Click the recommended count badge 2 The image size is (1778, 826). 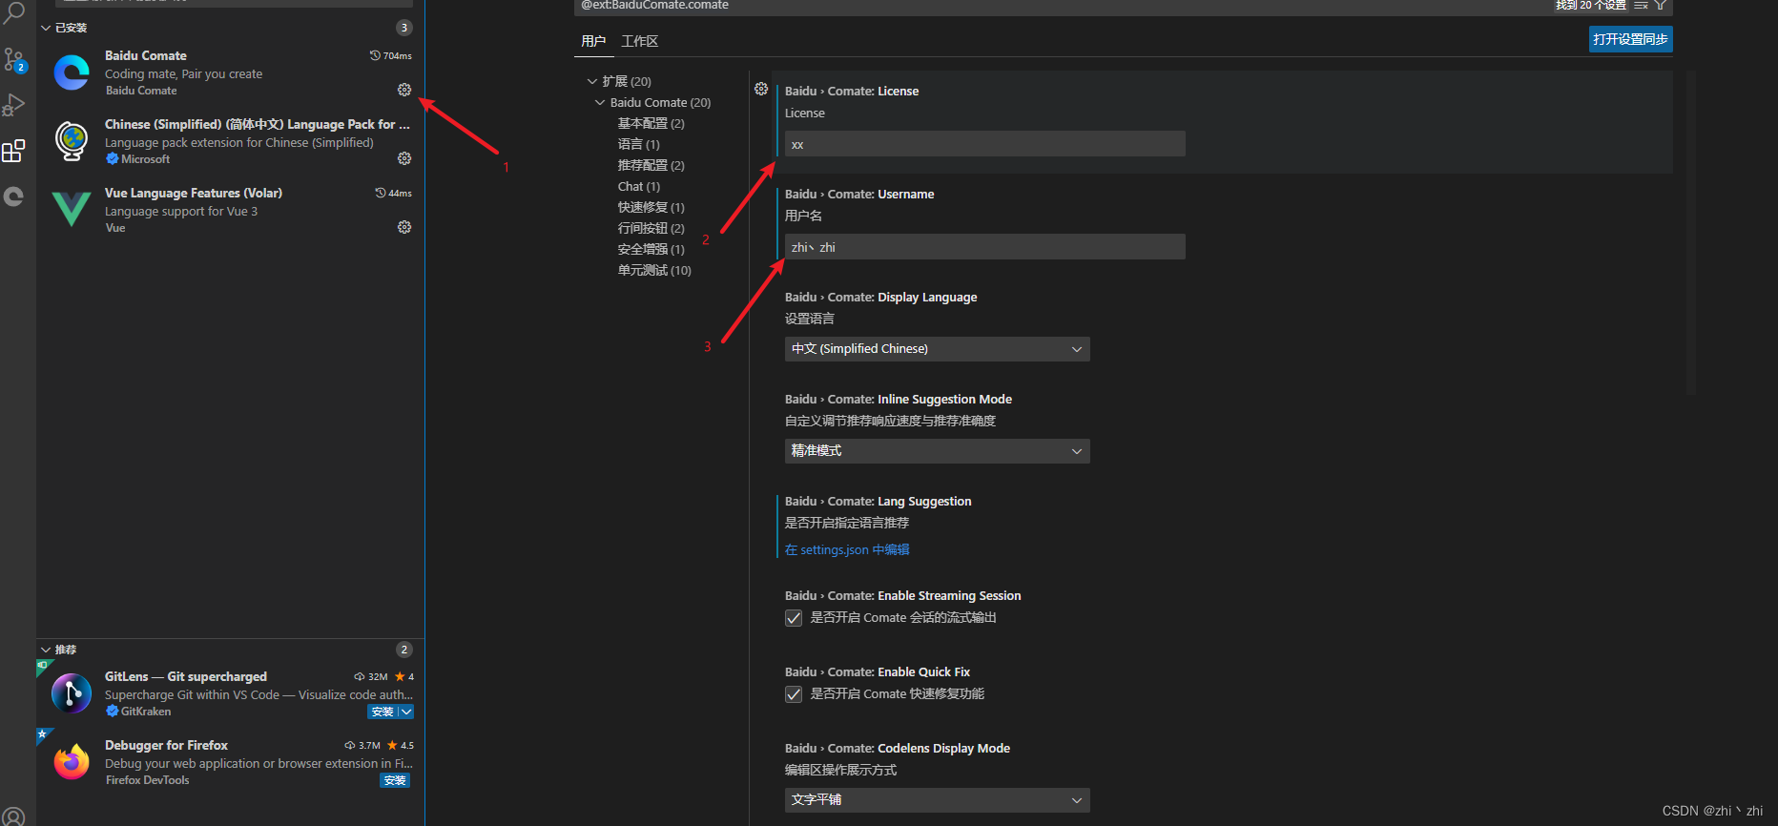[404, 650]
